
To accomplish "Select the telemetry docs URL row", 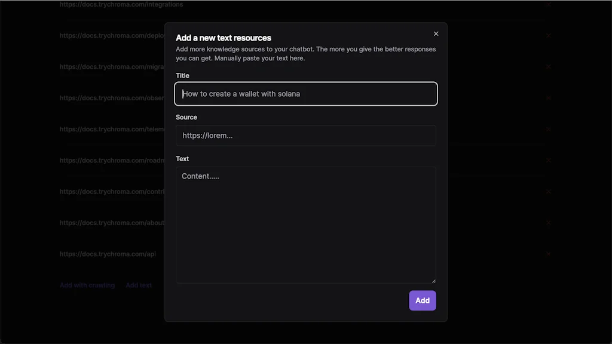I will pos(106,128).
